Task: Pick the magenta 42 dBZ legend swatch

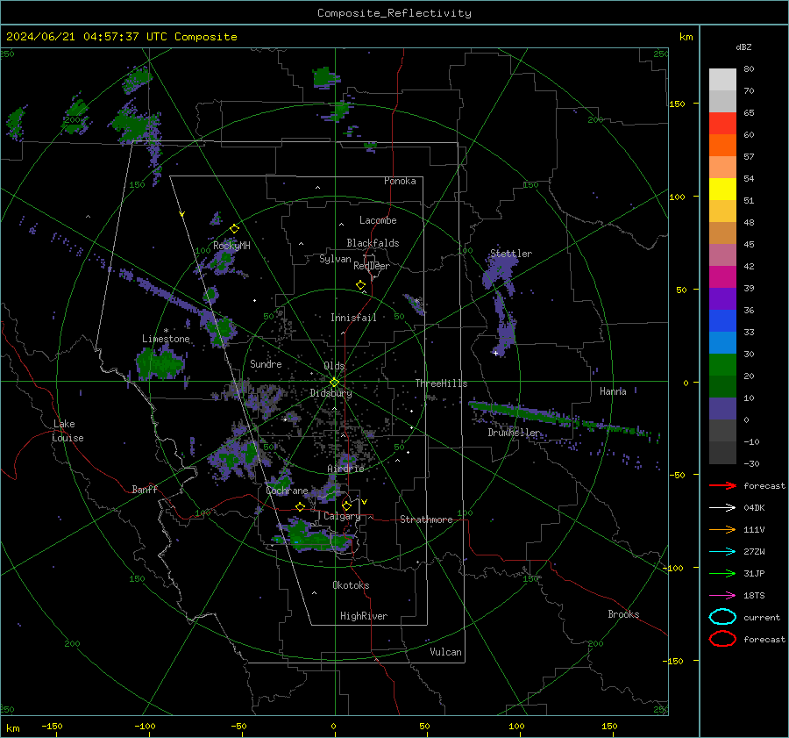Action: click(x=722, y=277)
